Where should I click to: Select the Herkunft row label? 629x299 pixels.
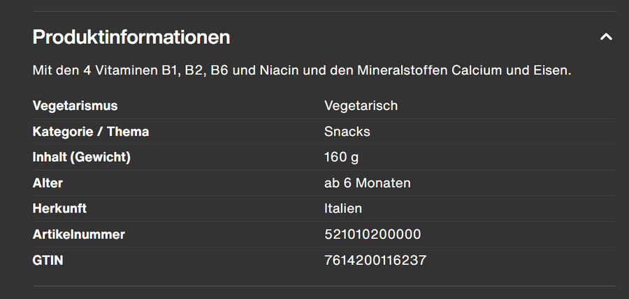point(59,209)
